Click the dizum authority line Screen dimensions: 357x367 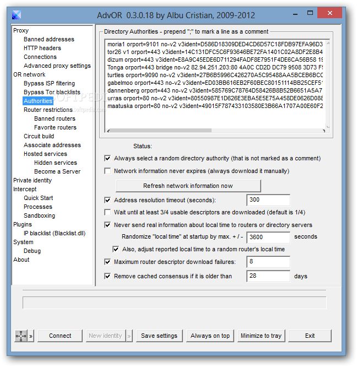pos(215,60)
